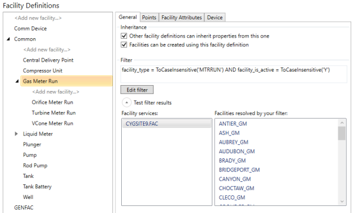Select the Gas Meter Run facility
353x213 pixels.
(66, 81)
